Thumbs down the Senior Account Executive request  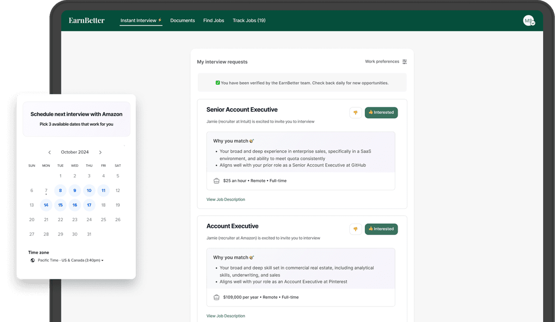(x=356, y=112)
